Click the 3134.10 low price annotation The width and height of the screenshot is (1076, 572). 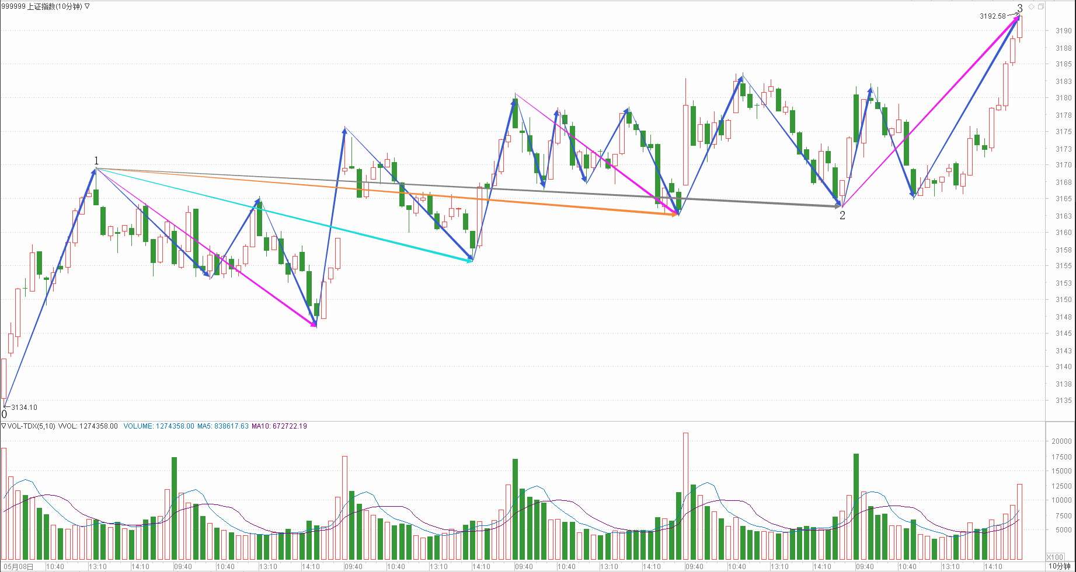24,408
